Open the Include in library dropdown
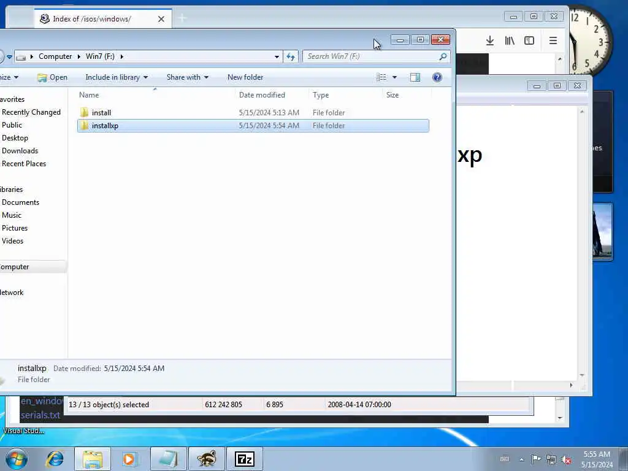The height and width of the screenshot is (471, 628). pos(117,77)
